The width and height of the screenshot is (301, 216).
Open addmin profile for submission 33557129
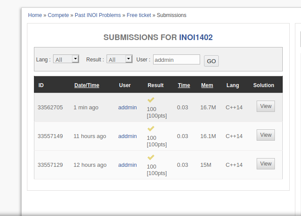(x=127, y=165)
